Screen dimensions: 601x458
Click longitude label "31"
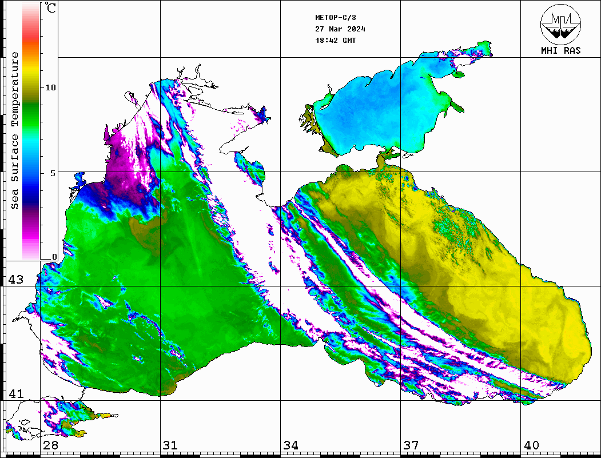pyautogui.click(x=170, y=445)
